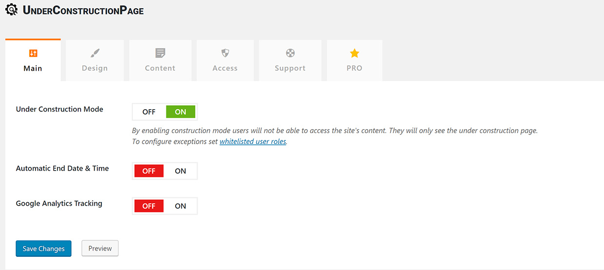604x270 pixels.
Task: Click the UnderConstructionPage gear logo icon
Action: coord(11,10)
